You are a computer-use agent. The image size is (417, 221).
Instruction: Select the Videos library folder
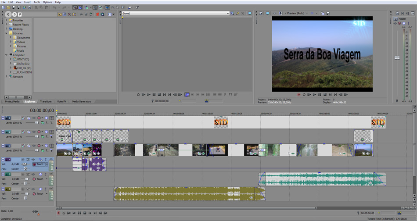coord(21,42)
